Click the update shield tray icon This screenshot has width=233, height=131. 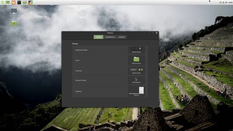coord(220,2)
